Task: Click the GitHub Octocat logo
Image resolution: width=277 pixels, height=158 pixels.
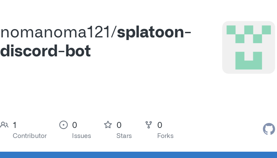Action: tap(269, 129)
